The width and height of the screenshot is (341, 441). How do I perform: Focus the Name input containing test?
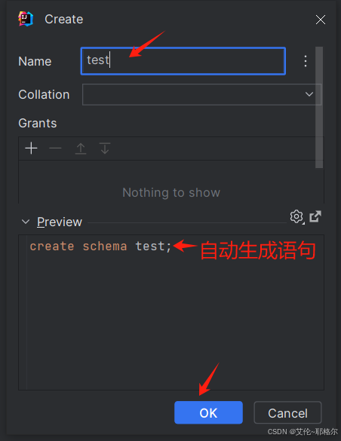tap(183, 61)
